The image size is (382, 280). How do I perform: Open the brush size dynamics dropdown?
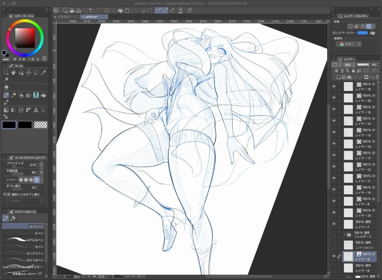41,165
